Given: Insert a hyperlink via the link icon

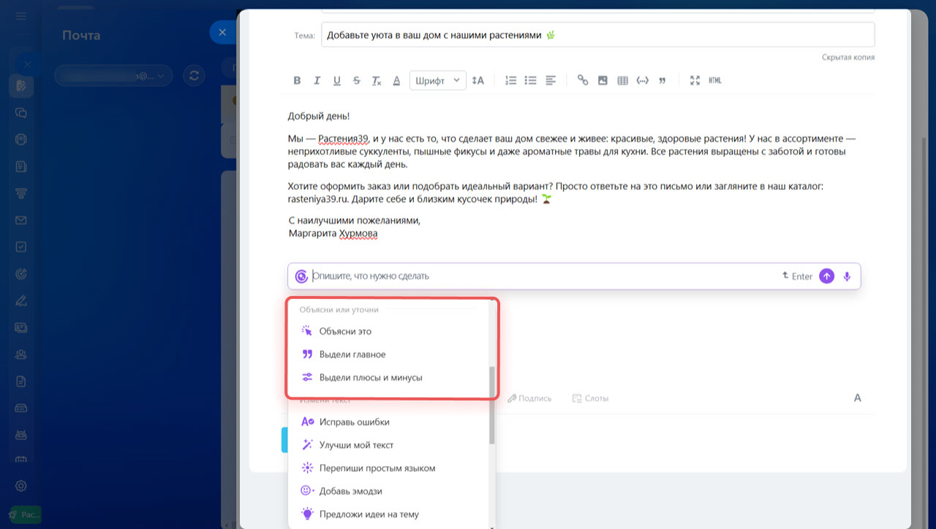Looking at the screenshot, I should pyautogui.click(x=583, y=80).
